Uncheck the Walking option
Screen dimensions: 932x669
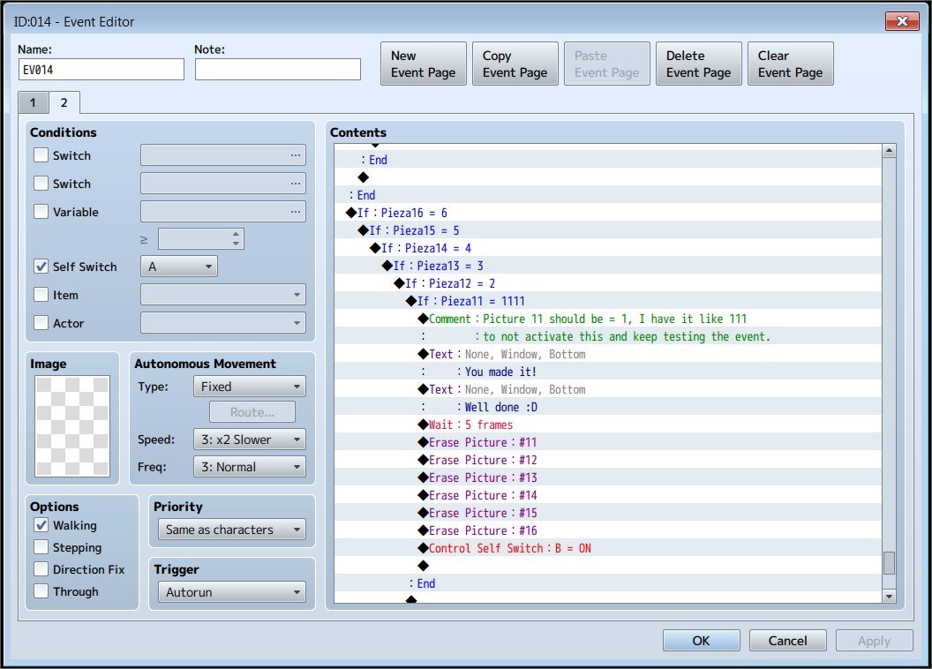[41, 525]
